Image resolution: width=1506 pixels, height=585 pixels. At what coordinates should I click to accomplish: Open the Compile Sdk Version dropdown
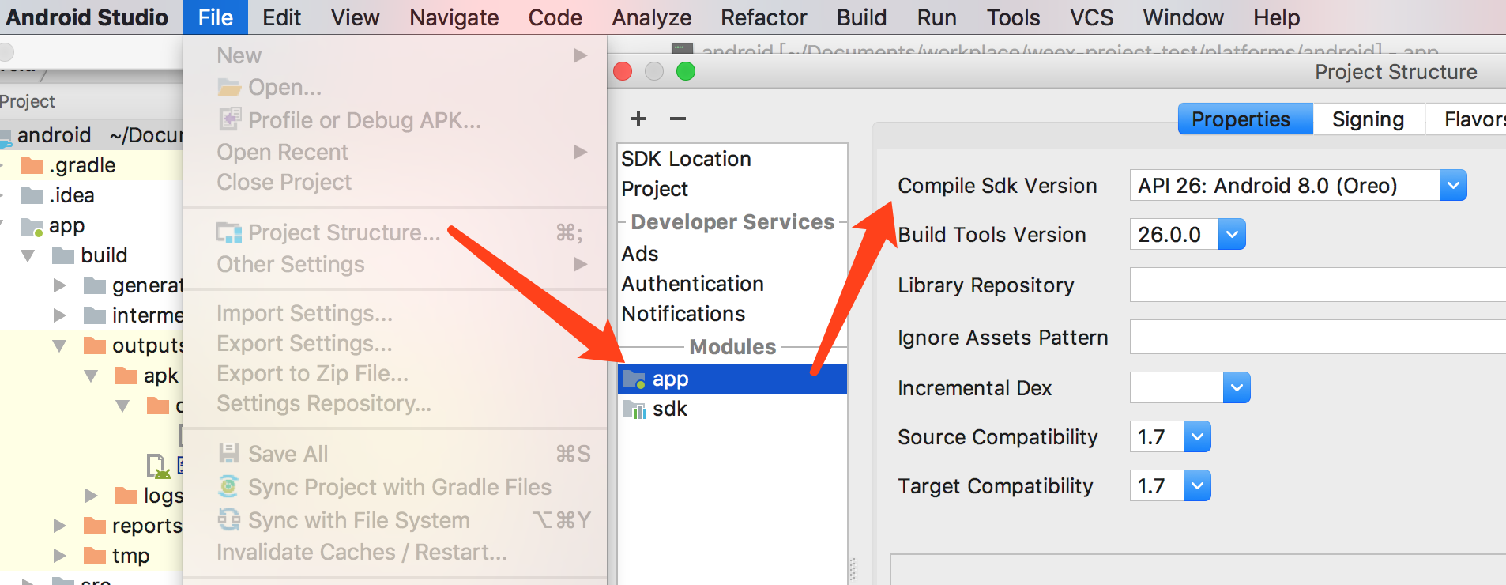(x=1452, y=186)
